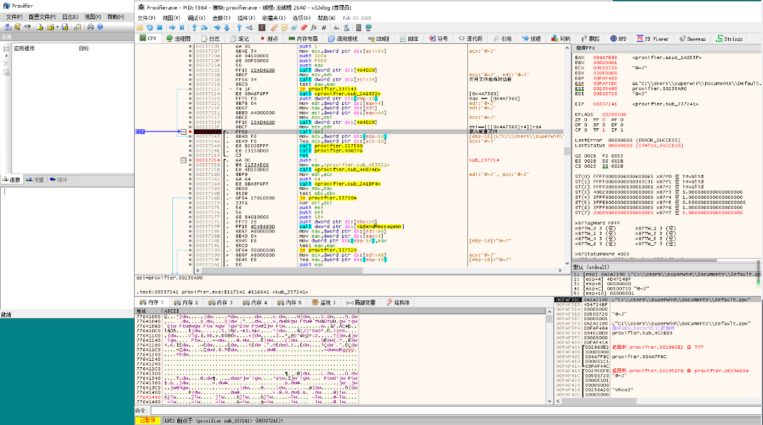This screenshot has height=425, width=763.
Task: Open Name Resolution icon in Proxifier toolbar
Action: click(x=27, y=27)
